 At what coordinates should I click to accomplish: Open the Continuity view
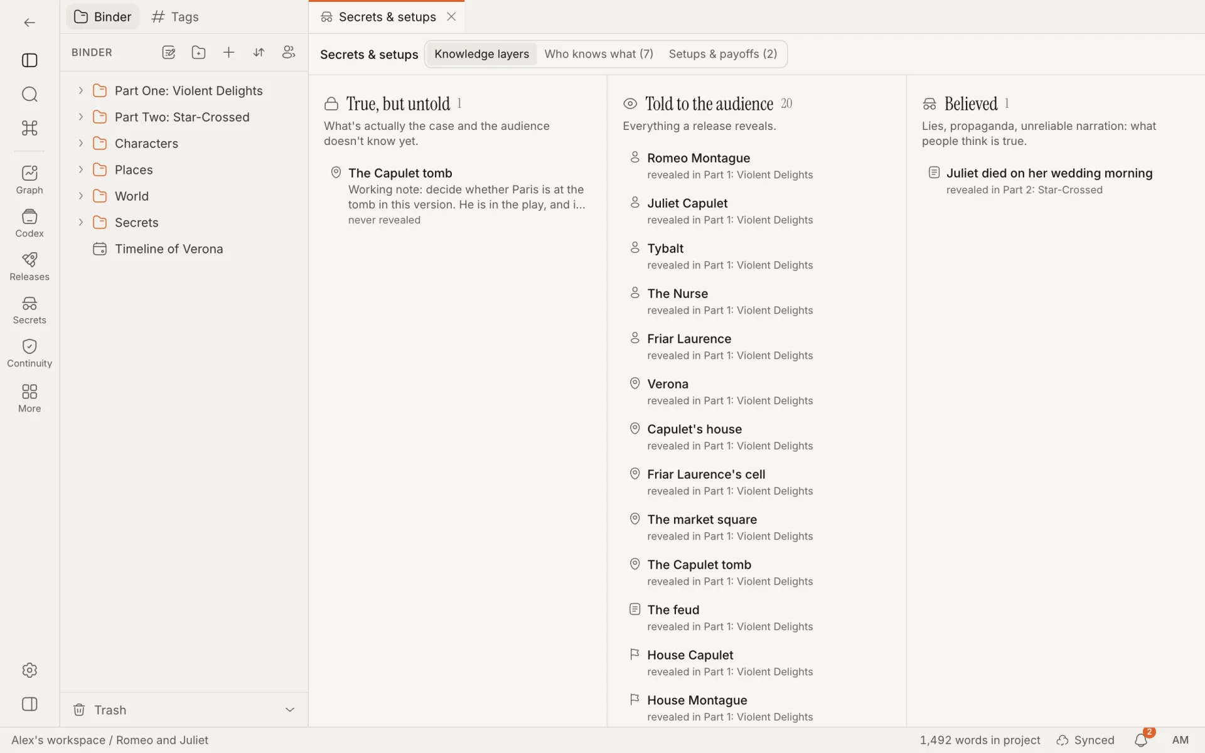tap(29, 353)
